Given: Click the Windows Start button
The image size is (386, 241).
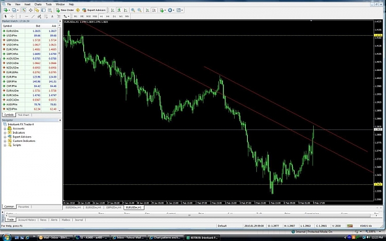Looking at the screenshot, I should [6, 237].
